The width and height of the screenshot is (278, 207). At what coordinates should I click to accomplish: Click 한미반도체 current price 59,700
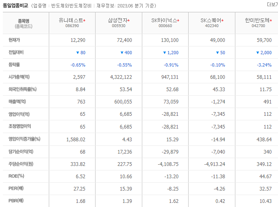coord(264,40)
